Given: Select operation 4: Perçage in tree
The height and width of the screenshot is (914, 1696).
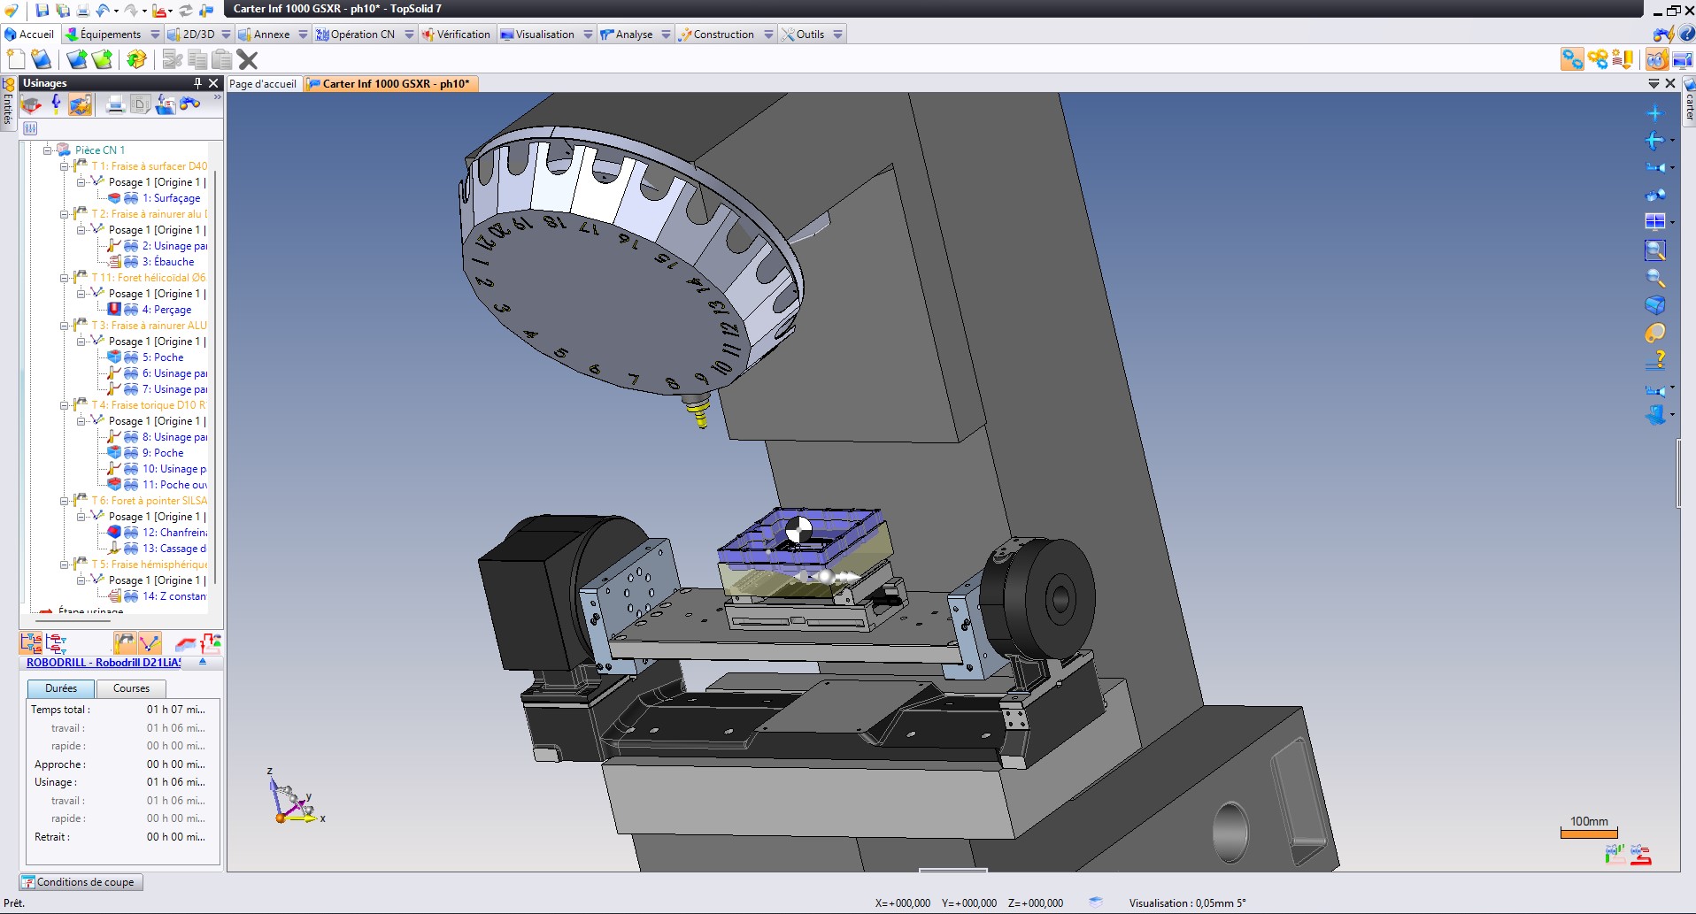Looking at the screenshot, I should [166, 310].
